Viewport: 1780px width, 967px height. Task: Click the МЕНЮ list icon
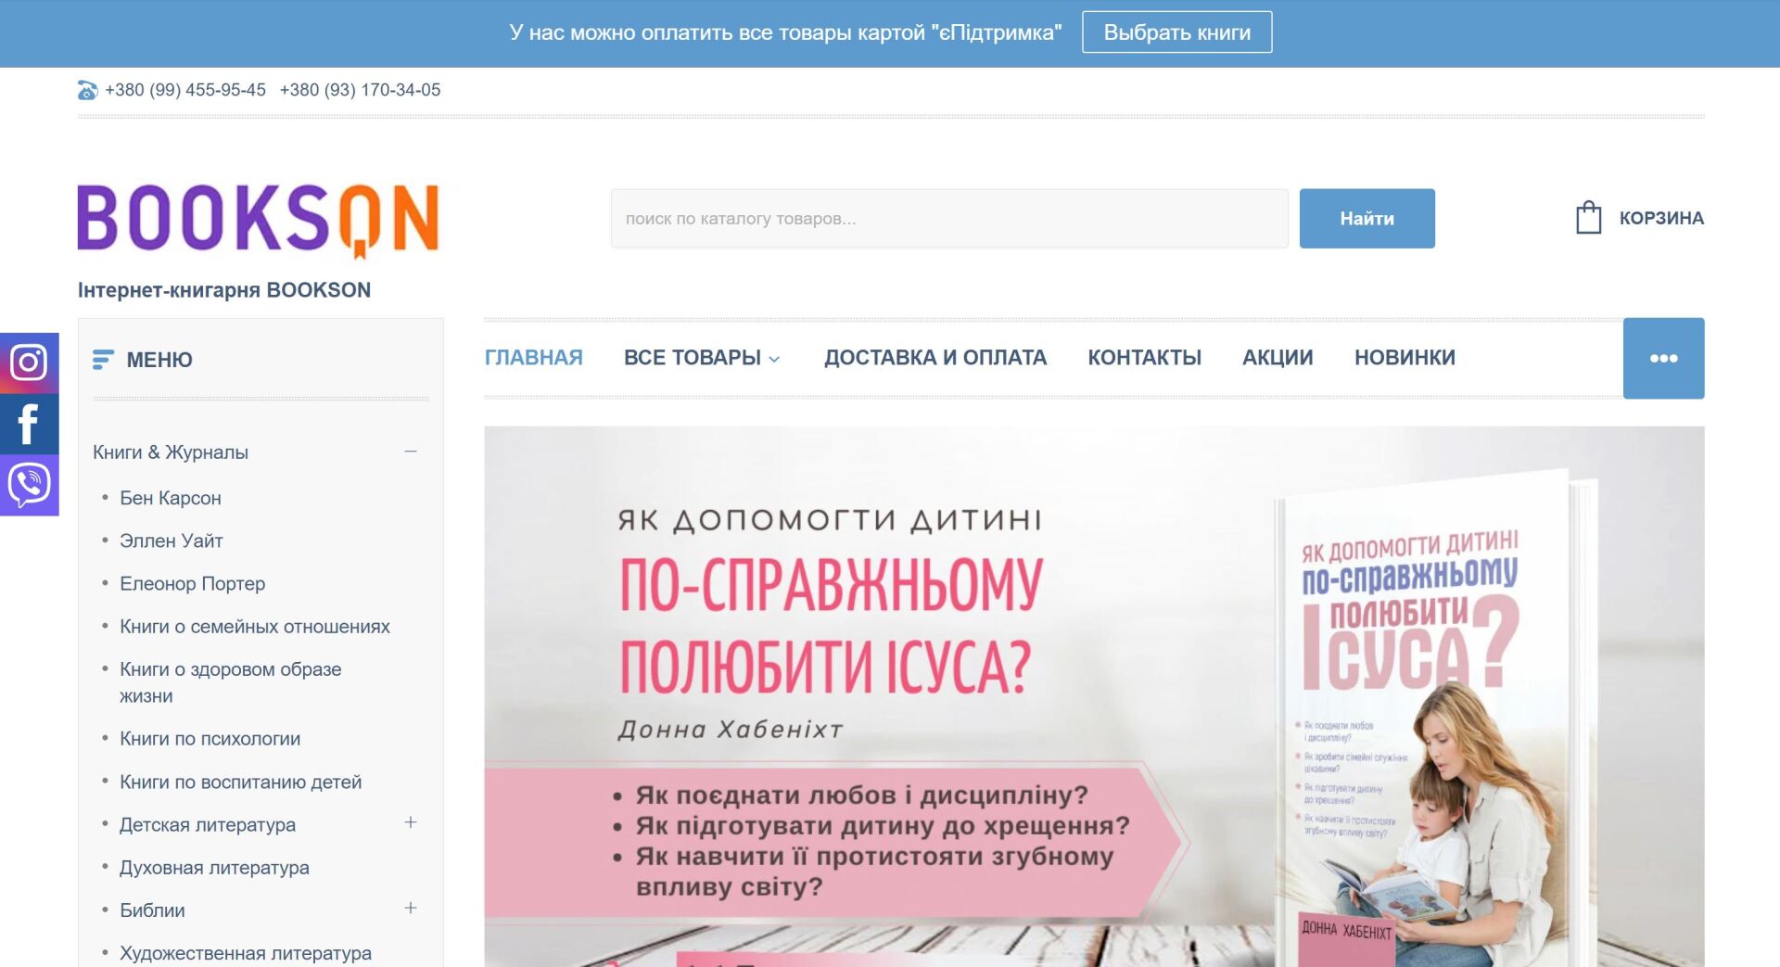[x=103, y=360]
